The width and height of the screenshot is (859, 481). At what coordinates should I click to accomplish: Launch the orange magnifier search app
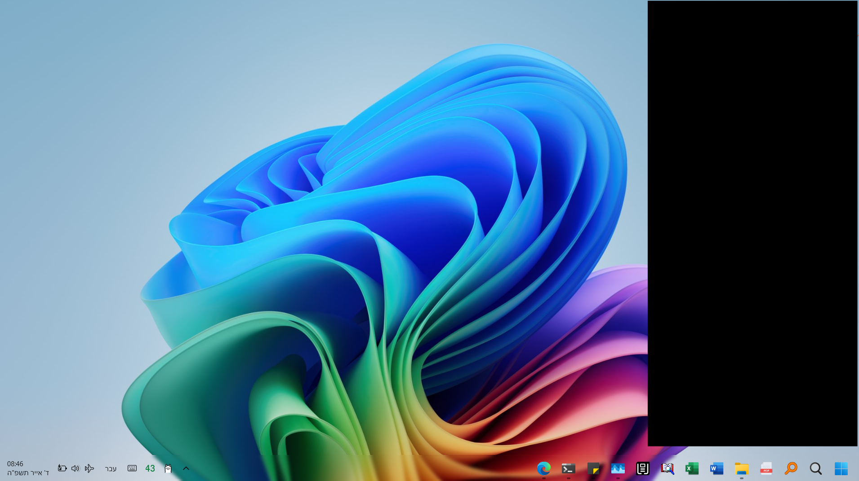click(791, 468)
